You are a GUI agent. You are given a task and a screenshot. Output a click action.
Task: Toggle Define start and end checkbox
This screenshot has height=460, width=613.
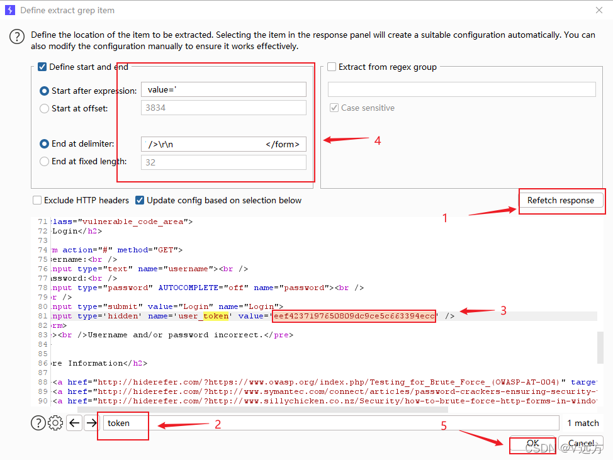42,67
